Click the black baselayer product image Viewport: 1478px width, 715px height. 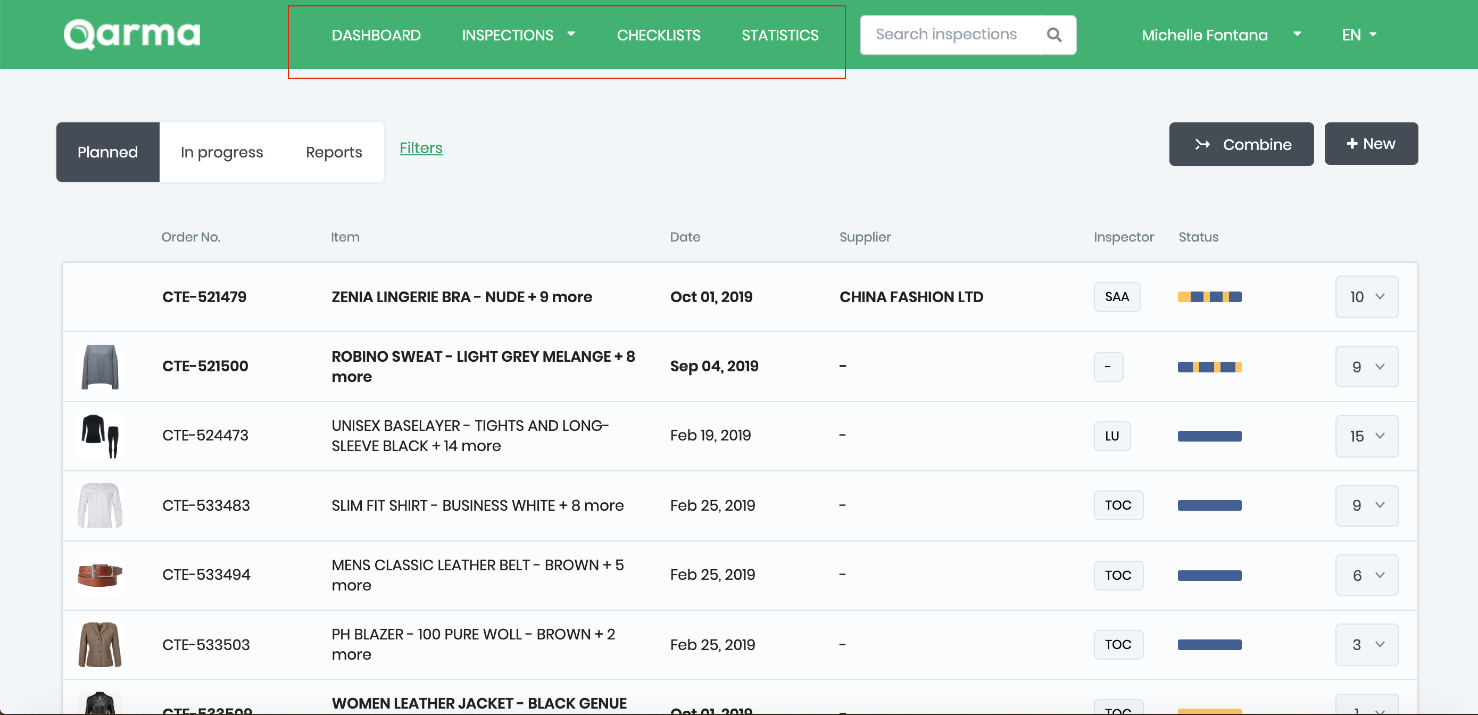(100, 436)
